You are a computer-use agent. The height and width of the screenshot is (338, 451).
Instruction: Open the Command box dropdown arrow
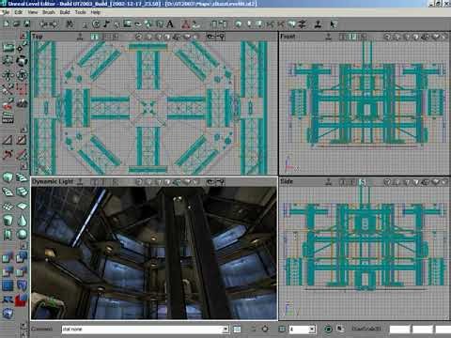[225, 330]
